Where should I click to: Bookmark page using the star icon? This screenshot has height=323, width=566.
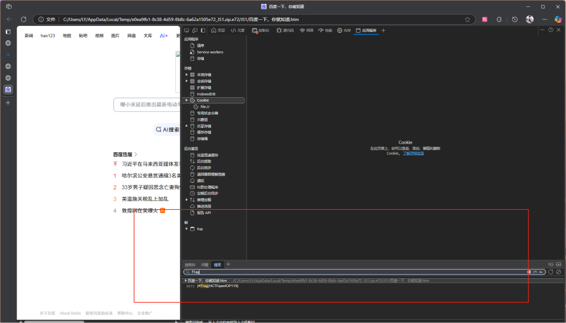[467, 19]
